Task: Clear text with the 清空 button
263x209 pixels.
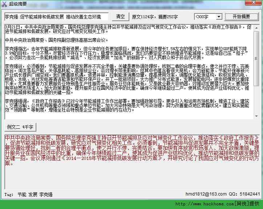Action: (x=121, y=17)
